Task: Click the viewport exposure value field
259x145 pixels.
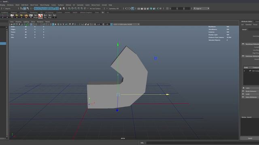Action: (x=99, y=24)
